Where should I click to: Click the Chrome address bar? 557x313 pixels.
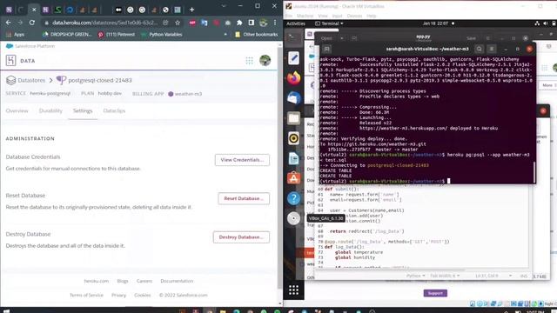tap(105, 23)
